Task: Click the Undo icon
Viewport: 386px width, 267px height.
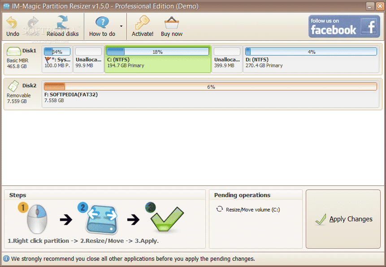Action: point(12,22)
